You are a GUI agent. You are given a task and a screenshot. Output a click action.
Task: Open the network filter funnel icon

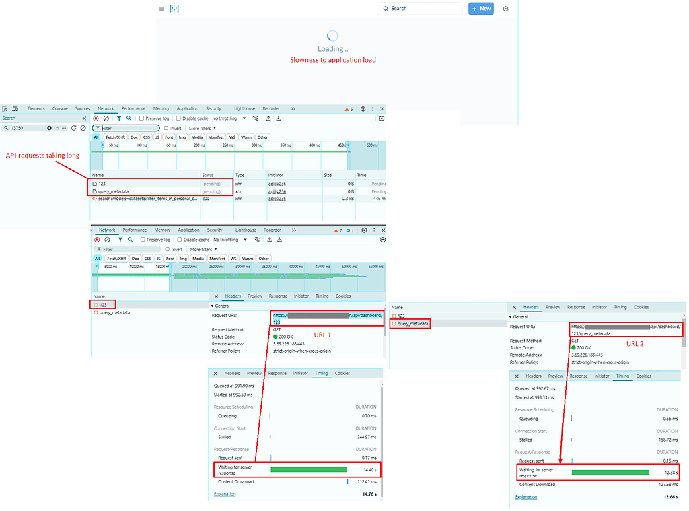(x=119, y=118)
